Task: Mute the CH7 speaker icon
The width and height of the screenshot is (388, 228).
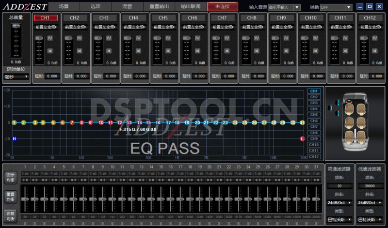Action: tap(227, 51)
